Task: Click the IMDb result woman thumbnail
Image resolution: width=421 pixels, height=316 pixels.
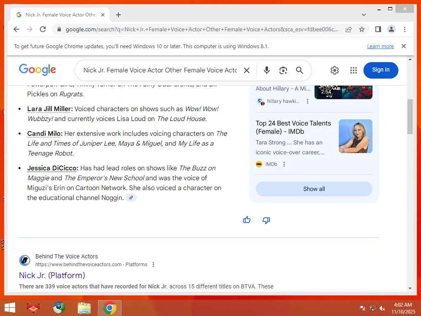Action: point(356,136)
